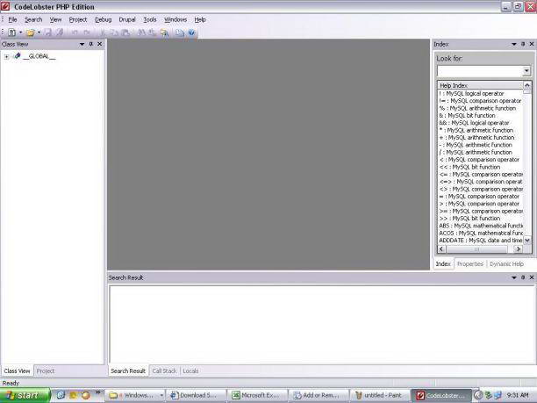
Task: Click the Cut toolbar icon
Action: [x=103, y=32]
